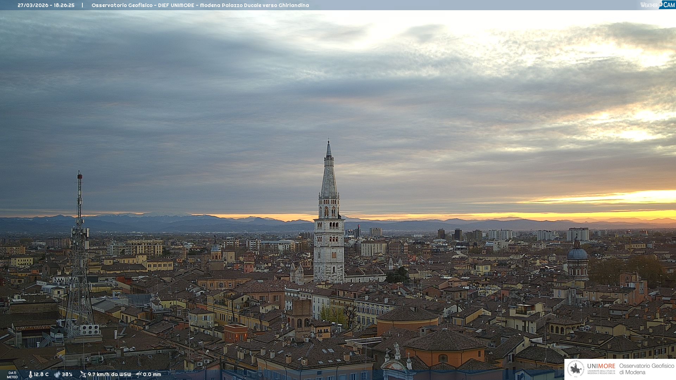676x380 pixels.
Task: Click the rain umbrella icon
Action: point(139,374)
